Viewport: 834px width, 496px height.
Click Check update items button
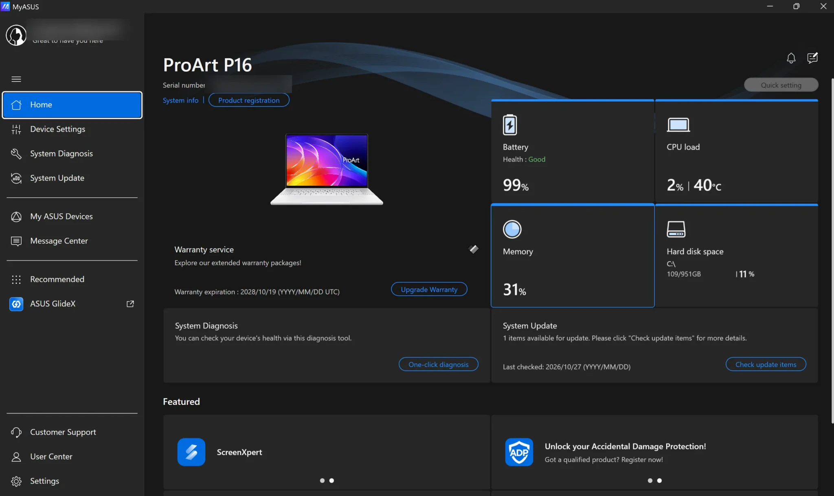[x=766, y=364]
